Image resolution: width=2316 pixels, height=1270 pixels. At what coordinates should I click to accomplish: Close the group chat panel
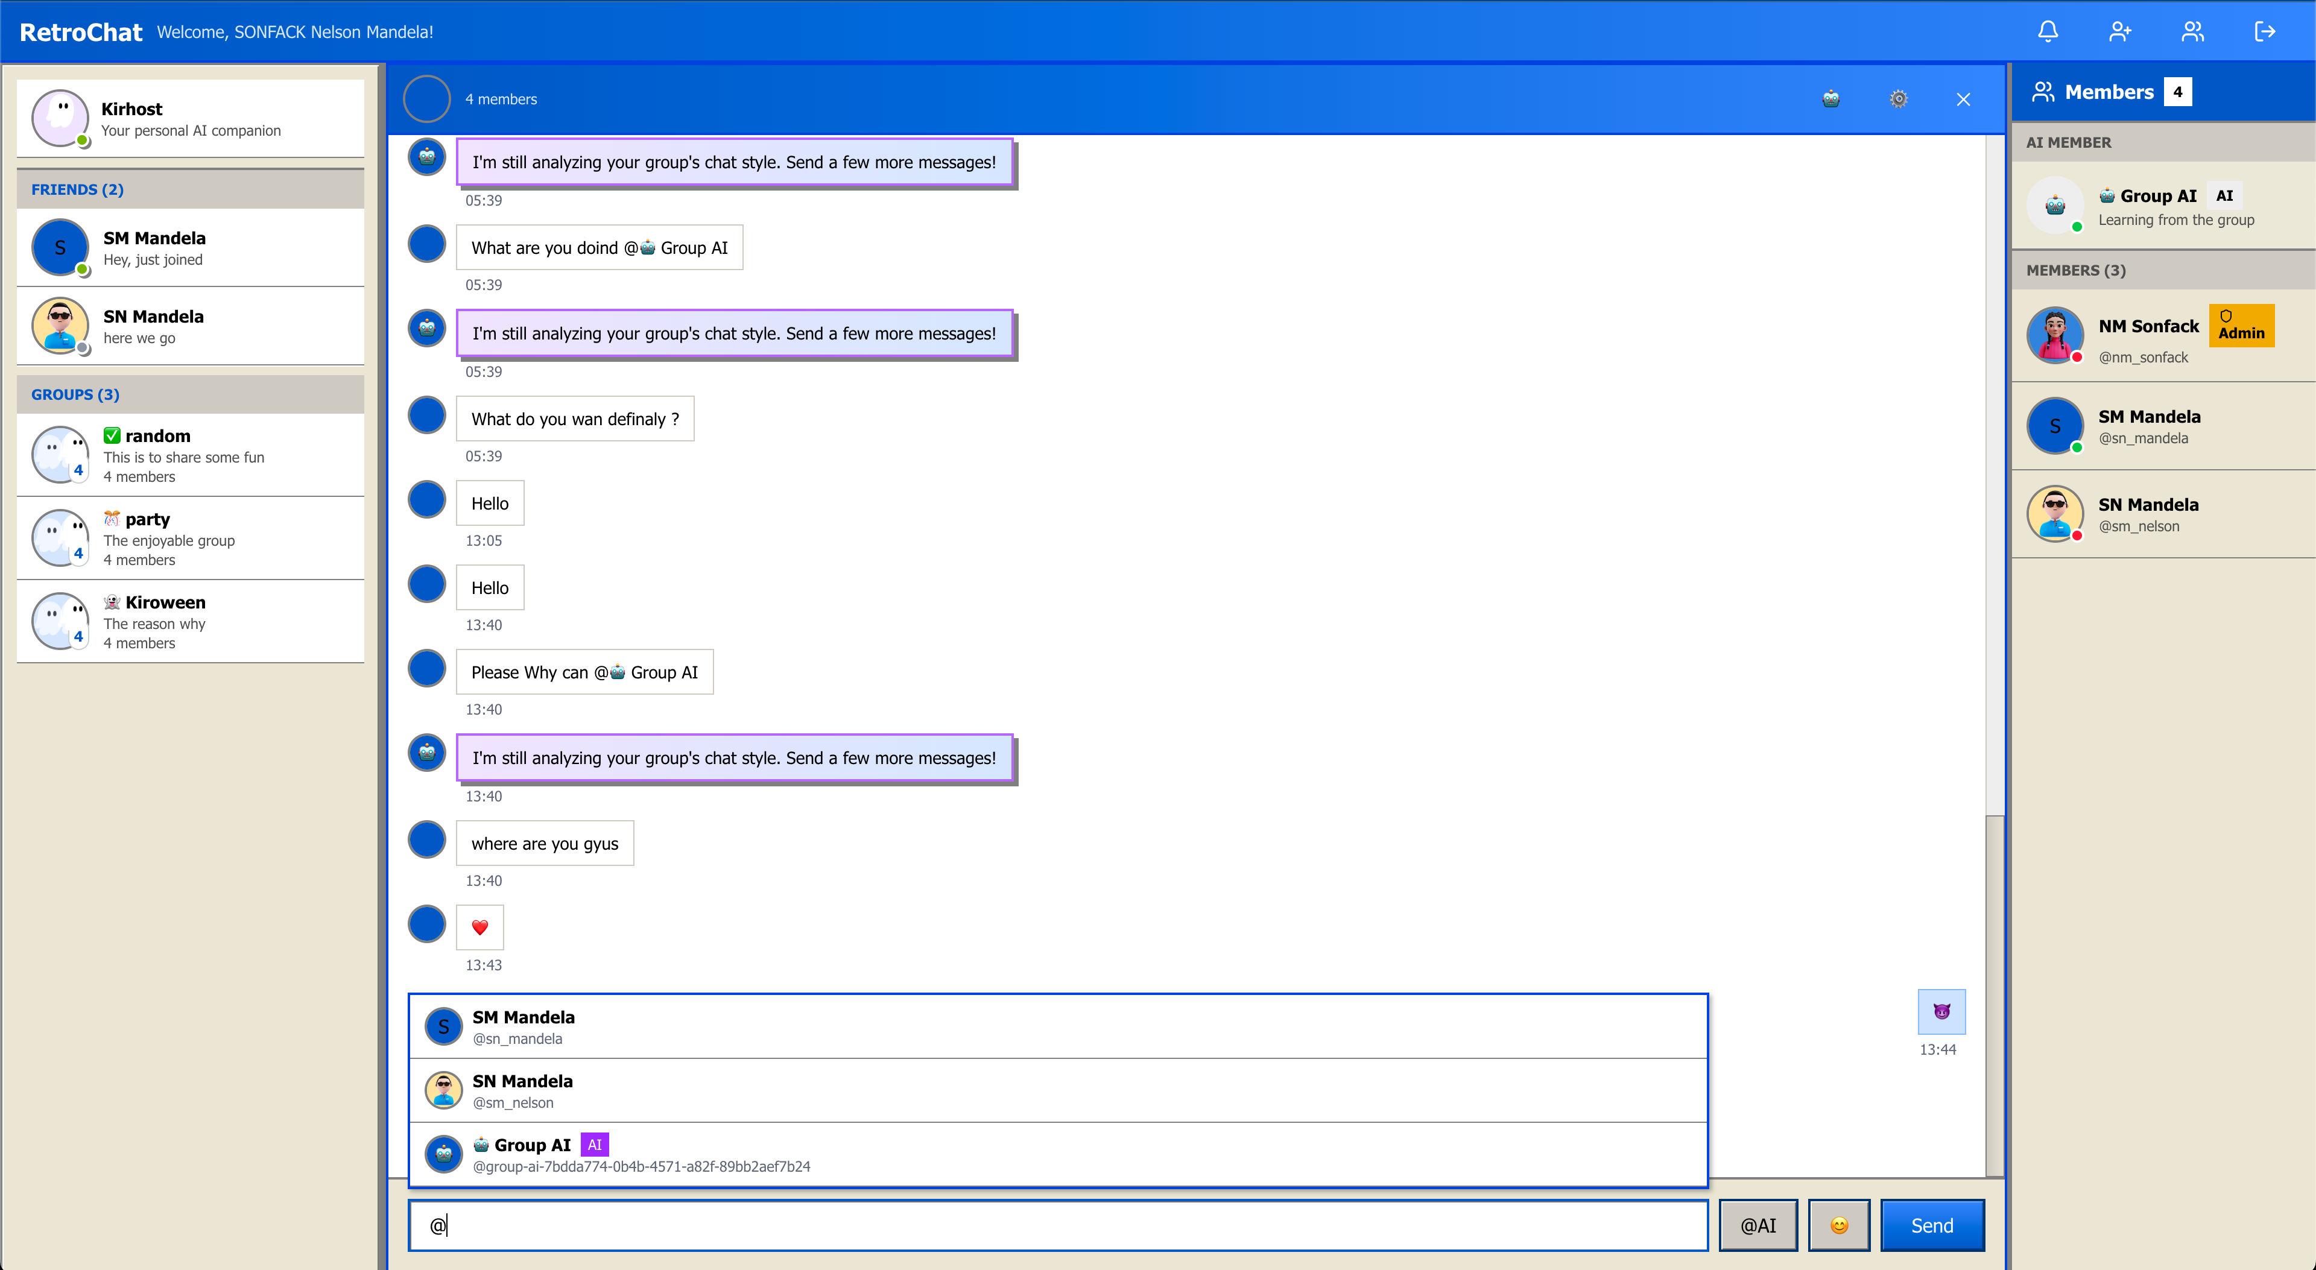pyautogui.click(x=1963, y=100)
